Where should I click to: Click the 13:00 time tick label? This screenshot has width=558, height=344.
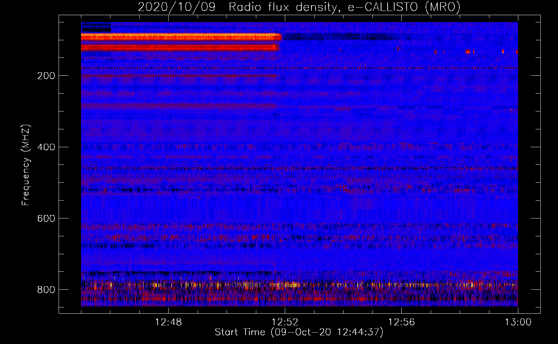point(518,322)
